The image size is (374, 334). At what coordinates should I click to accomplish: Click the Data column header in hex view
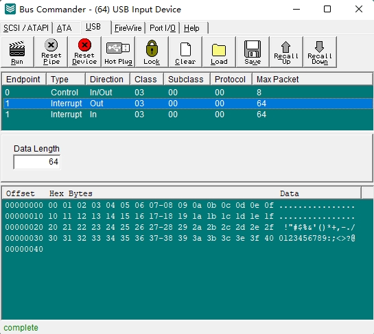pos(290,193)
